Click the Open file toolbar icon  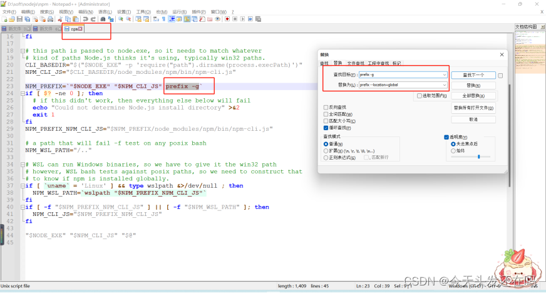12,19
